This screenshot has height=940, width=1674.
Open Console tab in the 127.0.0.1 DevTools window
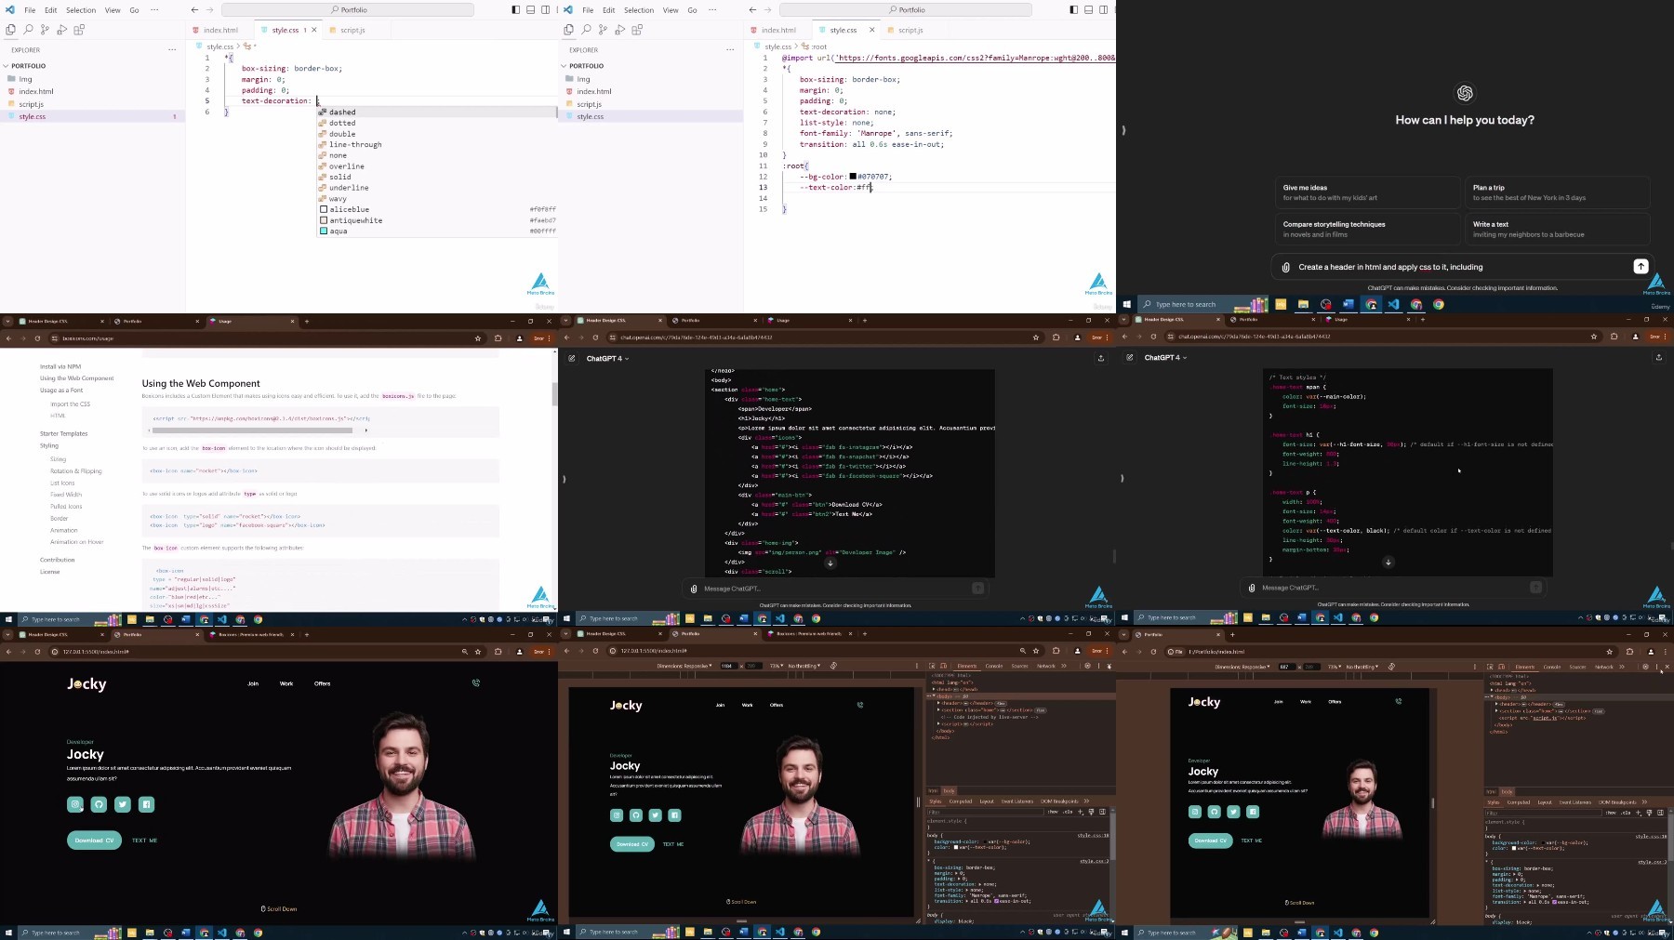pyautogui.click(x=994, y=666)
